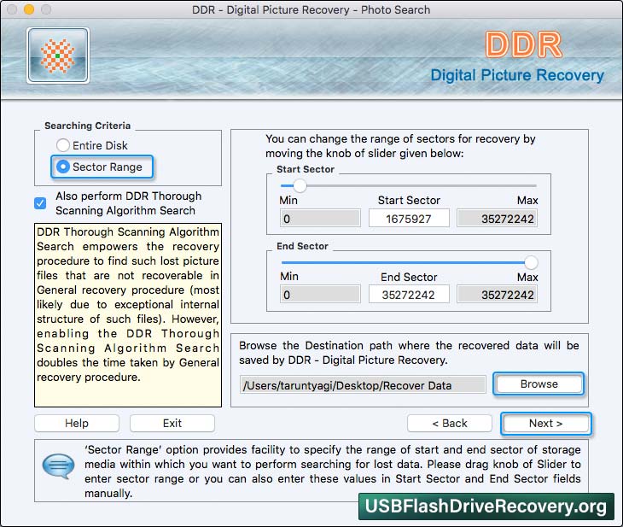Minimize the window with the yellow button
The width and height of the screenshot is (623, 527).
[29, 9]
